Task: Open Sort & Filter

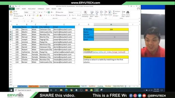Action: (123, 14)
